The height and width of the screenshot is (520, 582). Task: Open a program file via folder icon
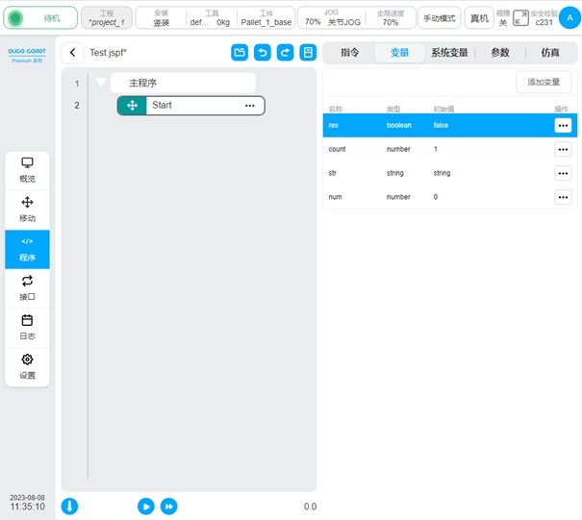click(x=240, y=53)
